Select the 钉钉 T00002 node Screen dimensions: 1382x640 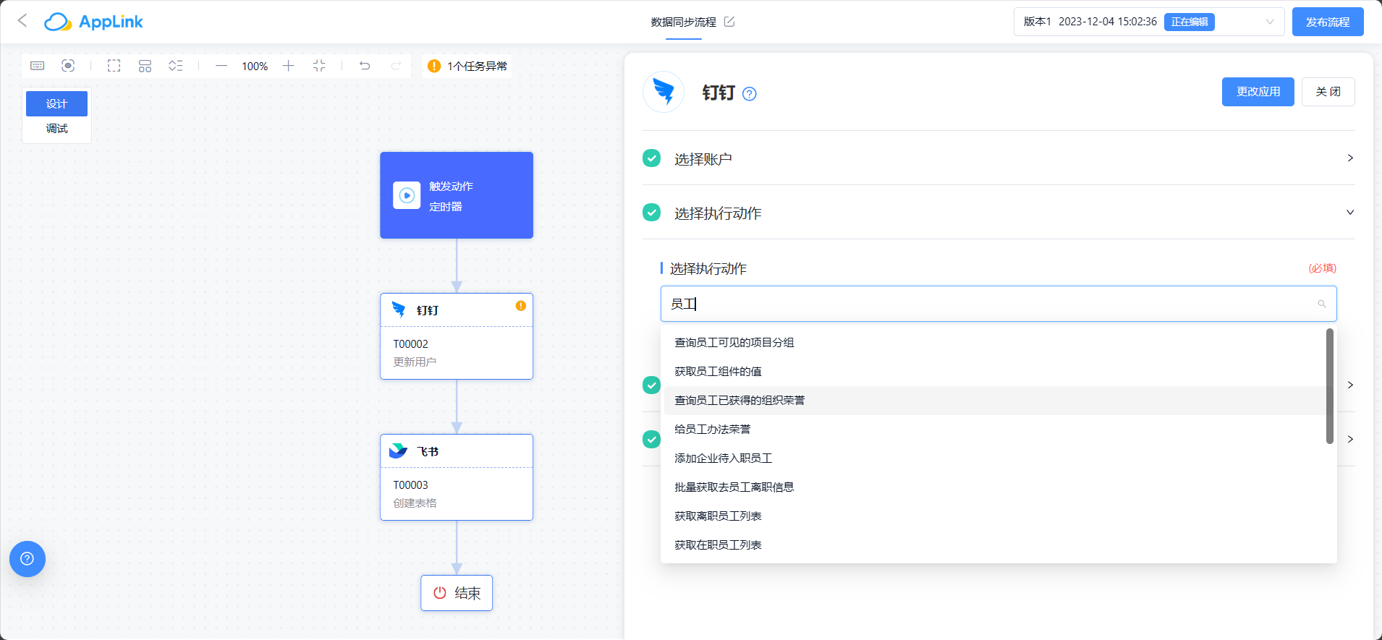coord(457,336)
